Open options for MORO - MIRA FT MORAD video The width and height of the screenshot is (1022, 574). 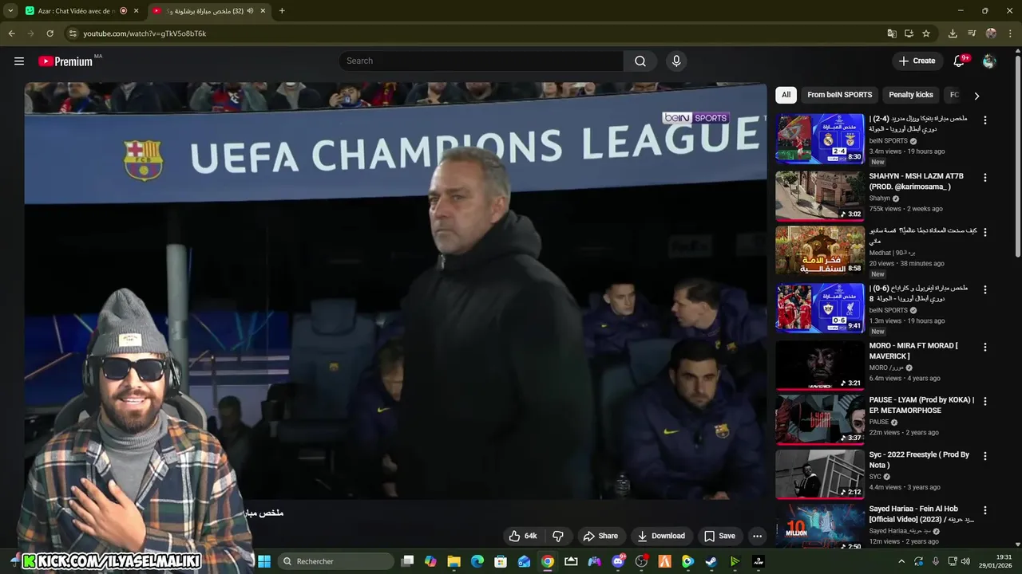(x=984, y=348)
